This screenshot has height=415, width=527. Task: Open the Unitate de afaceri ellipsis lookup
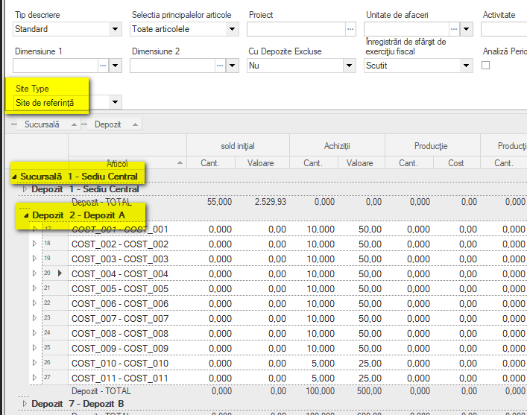point(454,29)
